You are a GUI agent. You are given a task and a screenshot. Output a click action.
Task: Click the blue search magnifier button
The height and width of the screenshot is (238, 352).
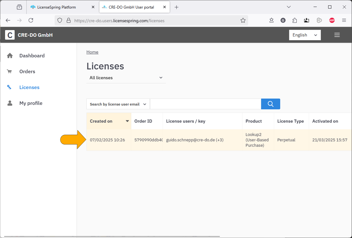pos(270,104)
